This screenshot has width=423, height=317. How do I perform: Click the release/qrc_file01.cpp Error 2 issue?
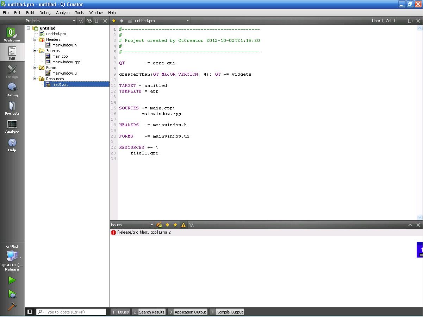(x=144, y=233)
